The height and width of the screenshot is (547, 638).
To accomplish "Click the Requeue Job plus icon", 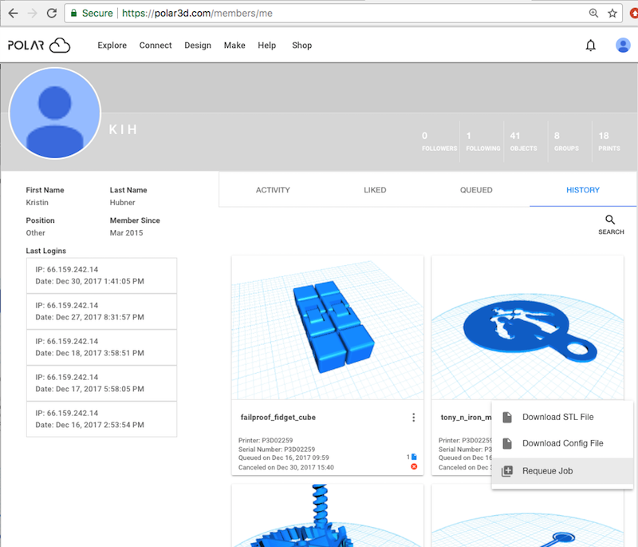I will [x=507, y=471].
